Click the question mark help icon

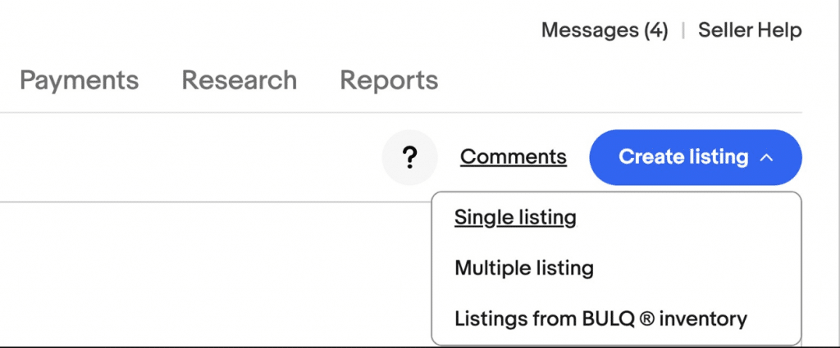[x=410, y=158]
